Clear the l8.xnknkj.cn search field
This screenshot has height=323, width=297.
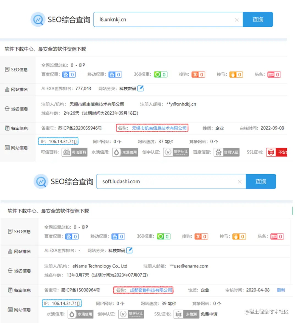(x=237, y=20)
